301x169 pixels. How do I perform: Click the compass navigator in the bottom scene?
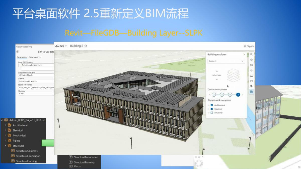tap(199, 163)
